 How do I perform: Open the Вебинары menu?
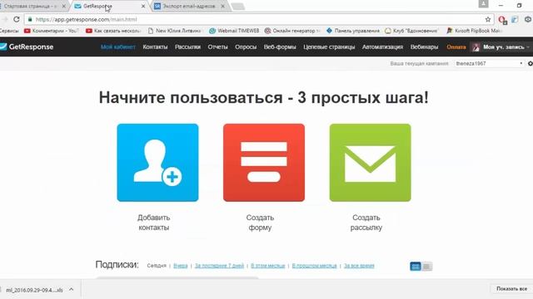[424, 47]
